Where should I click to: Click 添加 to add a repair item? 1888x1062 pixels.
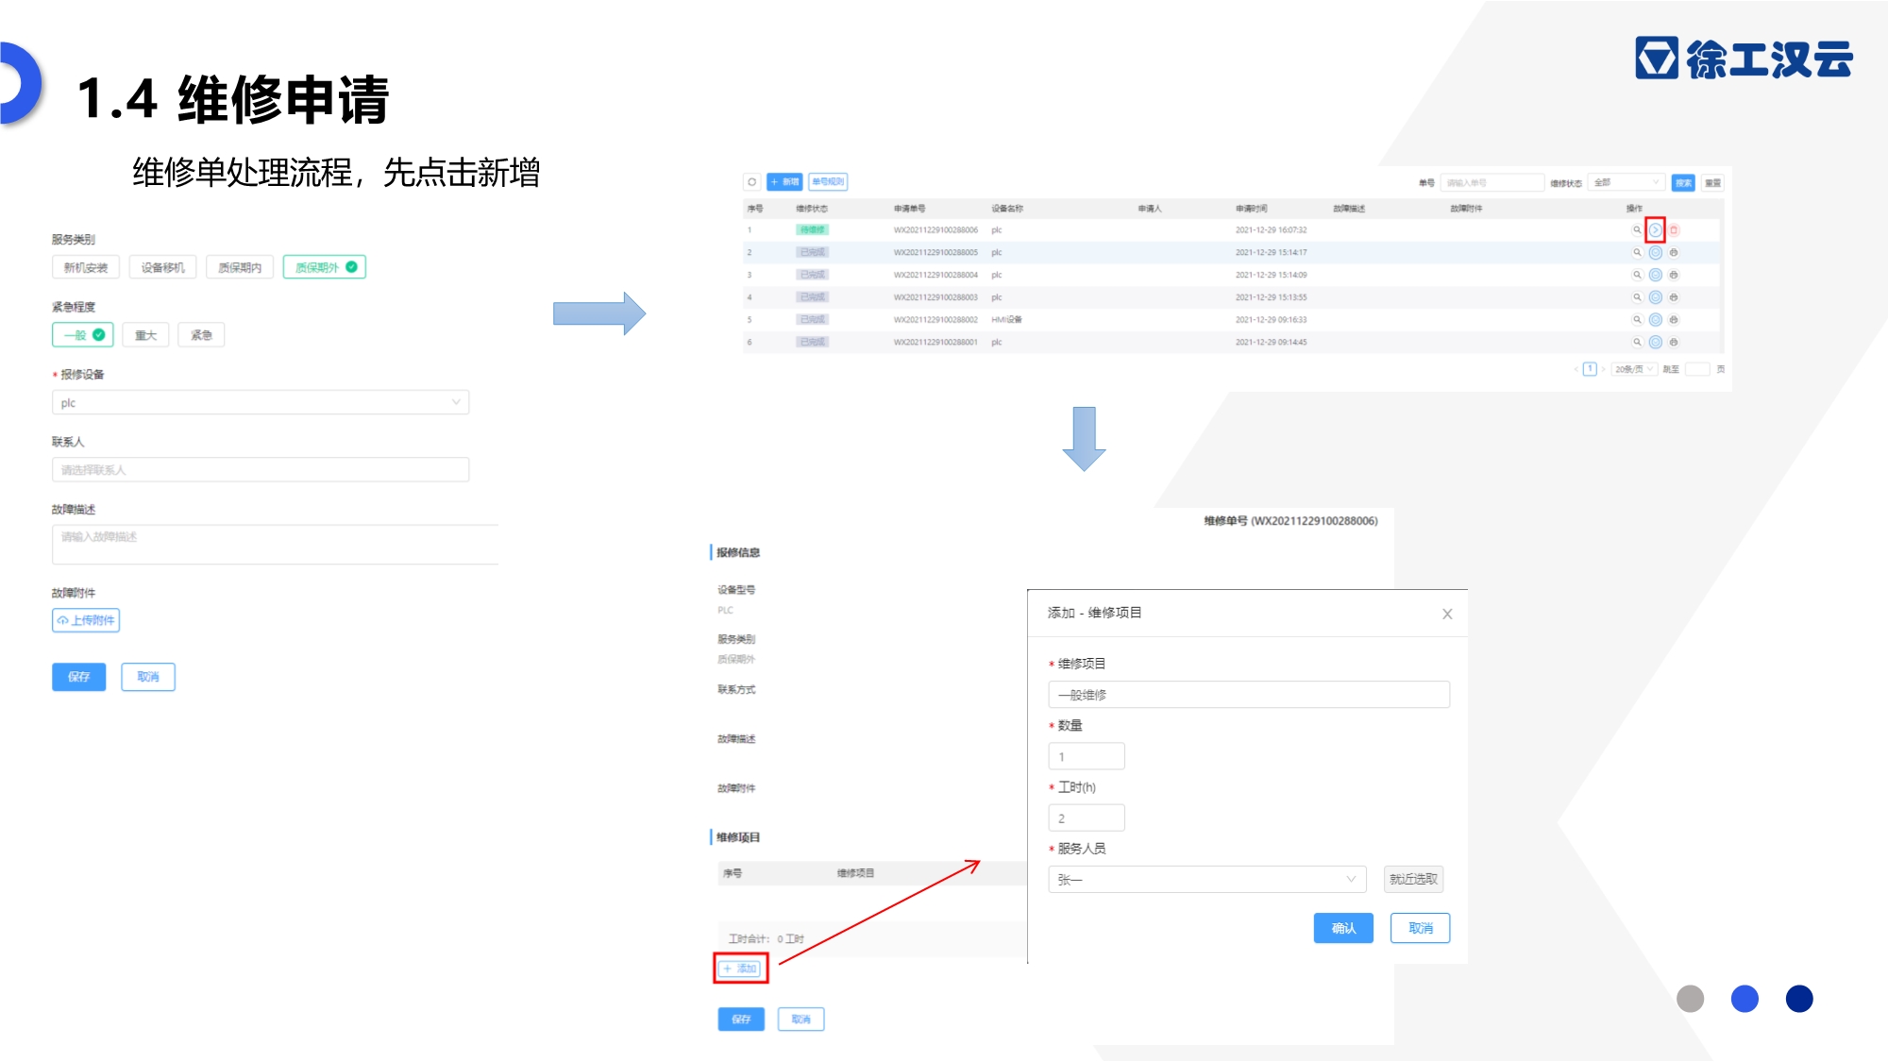click(740, 969)
